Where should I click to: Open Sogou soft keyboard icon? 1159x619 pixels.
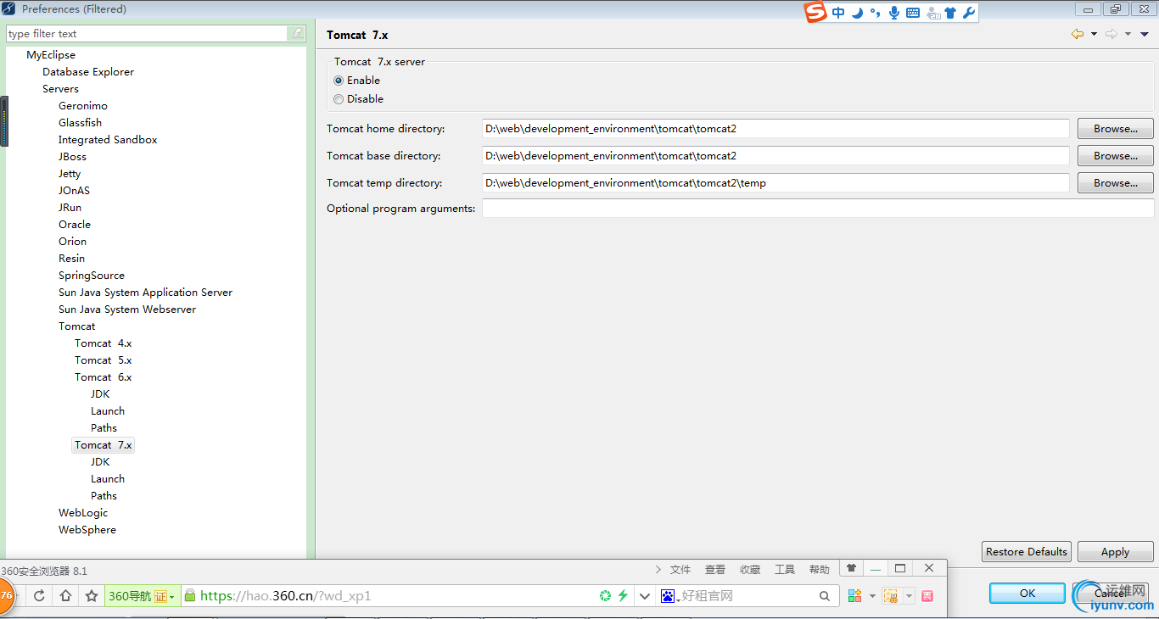tap(913, 13)
